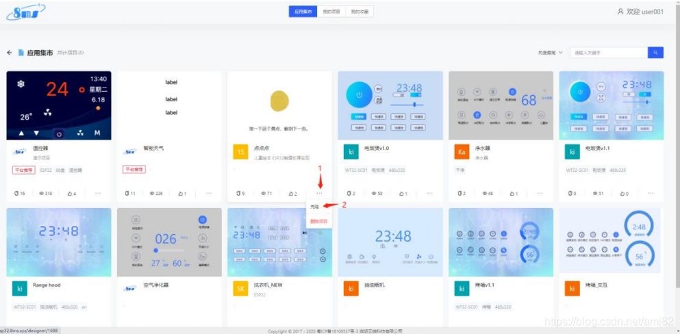The width and height of the screenshot is (680, 334).
Task: Click clone count icon on 点点点 card
Action: (238, 193)
